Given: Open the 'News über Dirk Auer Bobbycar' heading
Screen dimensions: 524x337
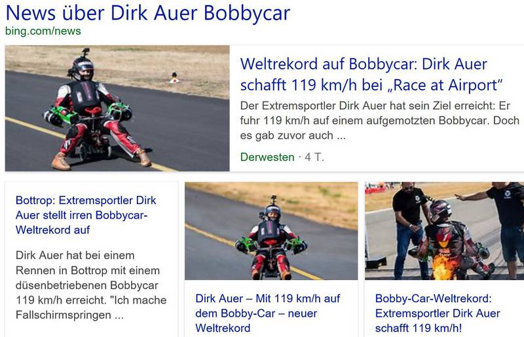Looking at the screenshot, I should point(148,13).
